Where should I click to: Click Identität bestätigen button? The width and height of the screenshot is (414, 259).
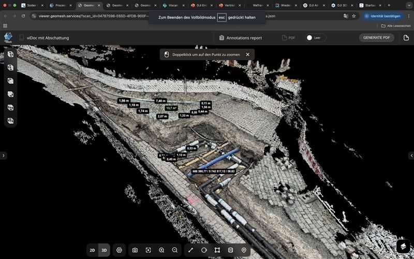[x=382, y=16]
